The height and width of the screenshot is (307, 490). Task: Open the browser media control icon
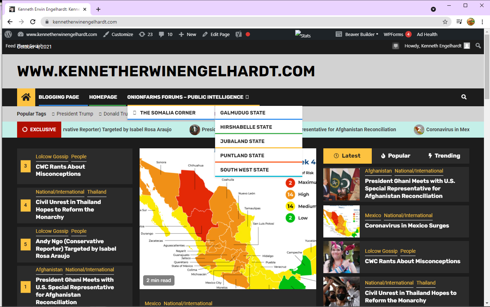pyautogui.click(x=459, y=22)
